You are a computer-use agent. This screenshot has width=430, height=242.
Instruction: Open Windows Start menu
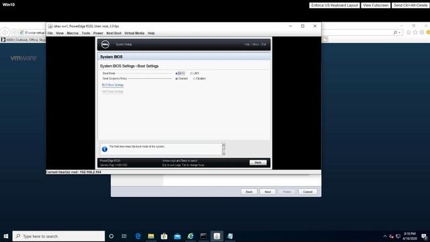click(6, 236)
